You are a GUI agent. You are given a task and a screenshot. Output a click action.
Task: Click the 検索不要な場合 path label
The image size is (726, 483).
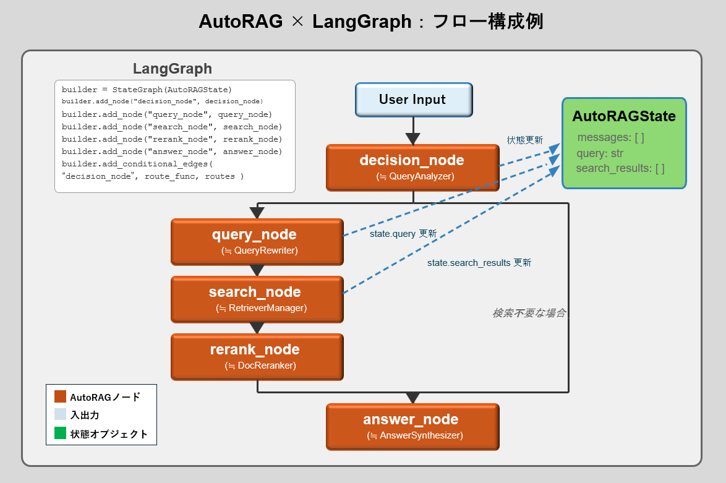tap(531, 313)
